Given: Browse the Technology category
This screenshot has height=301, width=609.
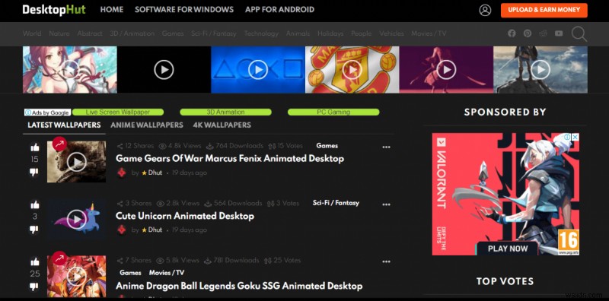Looking at the screenshot, I should click(261, 33).
